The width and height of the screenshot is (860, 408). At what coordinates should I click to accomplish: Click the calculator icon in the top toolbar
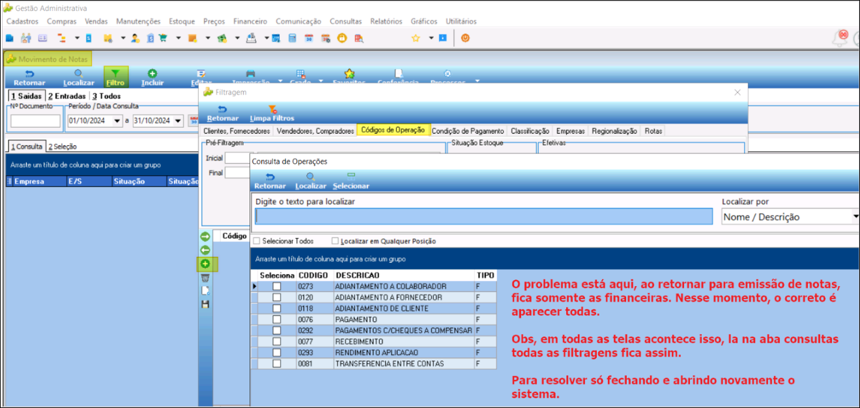(293, 38)
